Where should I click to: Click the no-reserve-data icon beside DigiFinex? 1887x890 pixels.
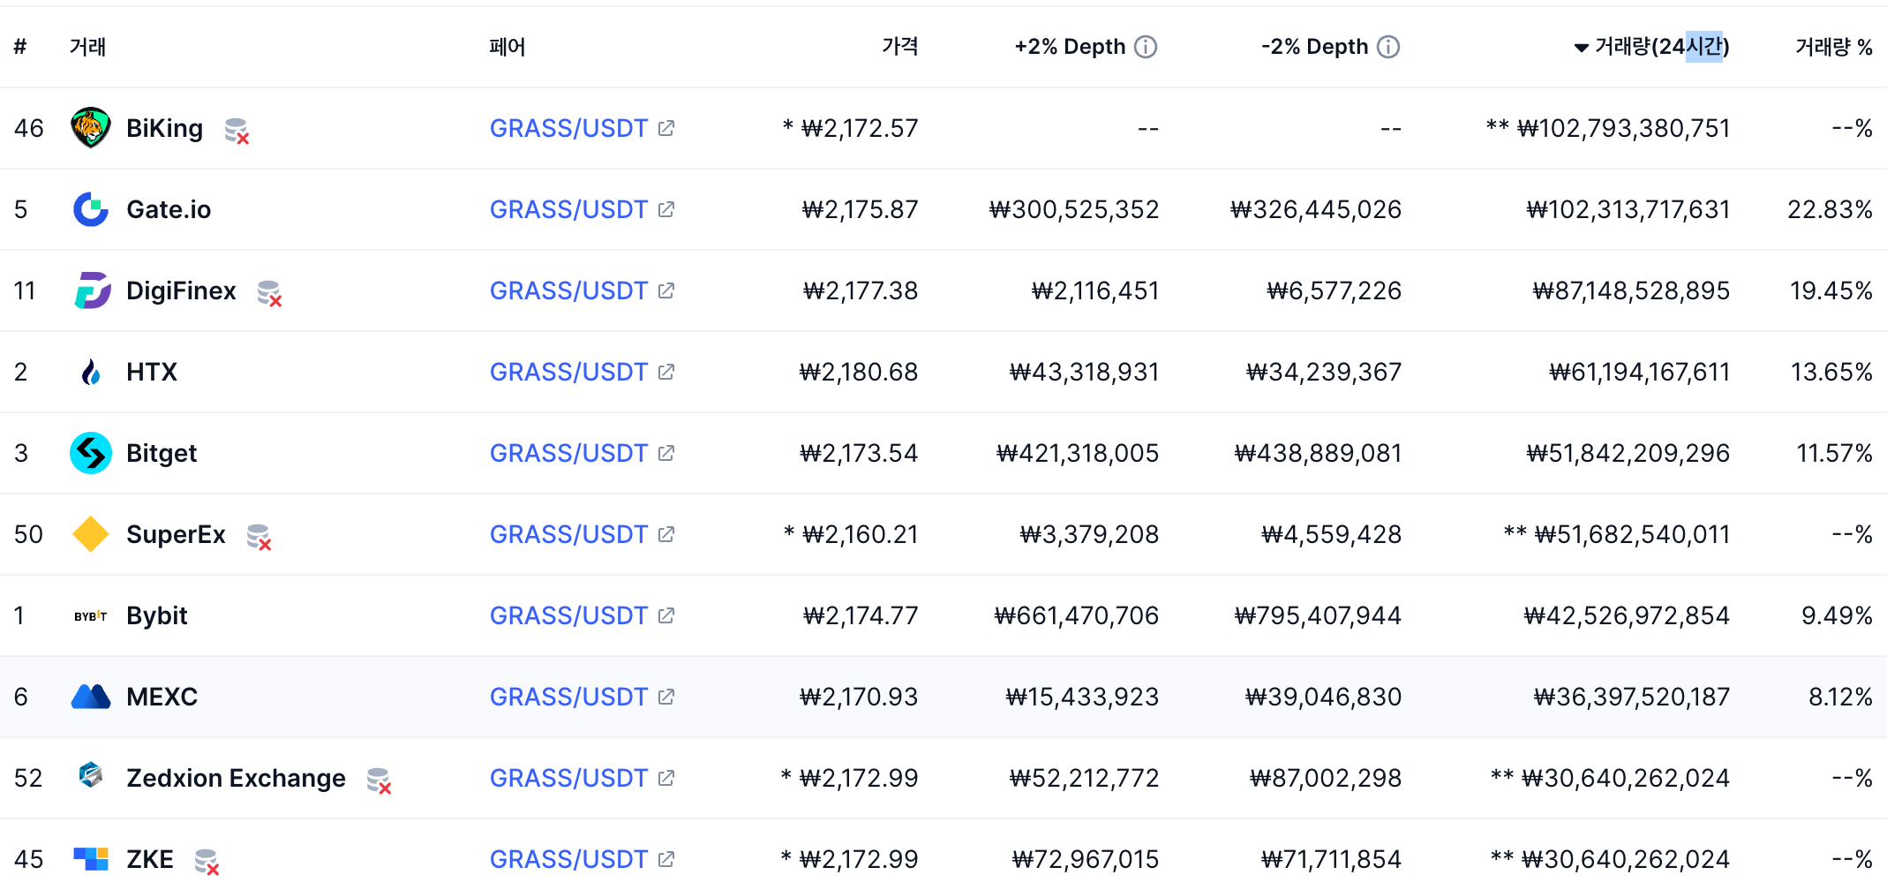pyautogui.click(x=269, y=293)
